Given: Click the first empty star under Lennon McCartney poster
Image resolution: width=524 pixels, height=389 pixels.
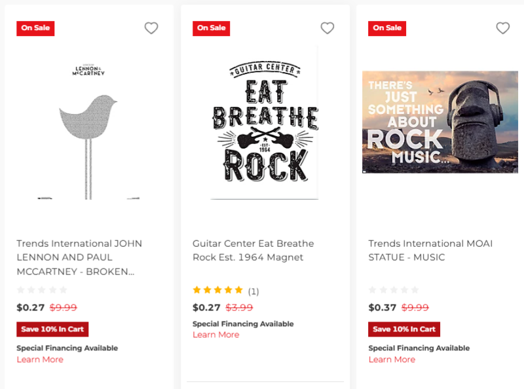Looking at the screenshot, I should click(x=20, y=289).
